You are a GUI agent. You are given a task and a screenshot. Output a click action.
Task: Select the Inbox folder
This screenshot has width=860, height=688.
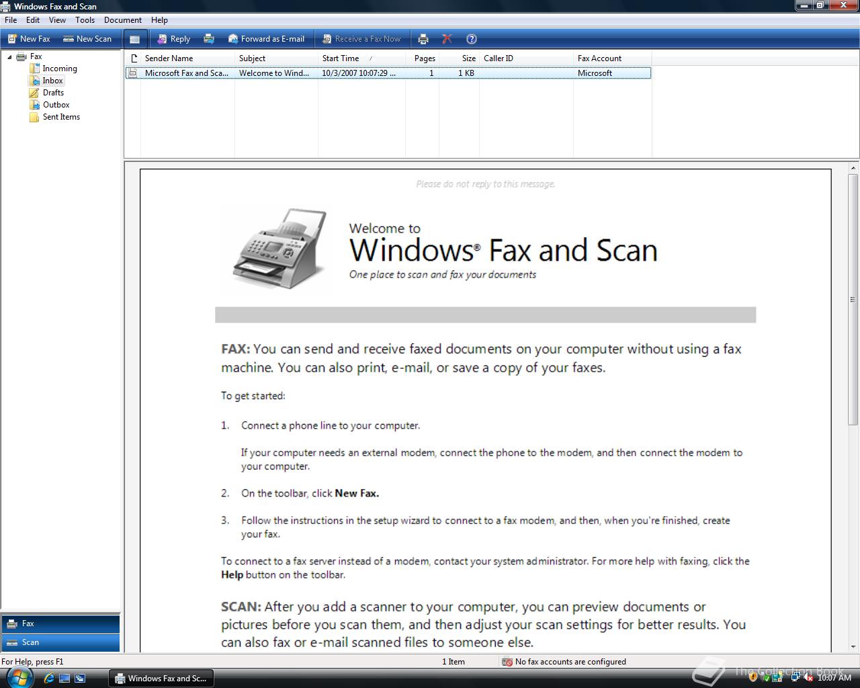tap(52, 81)
